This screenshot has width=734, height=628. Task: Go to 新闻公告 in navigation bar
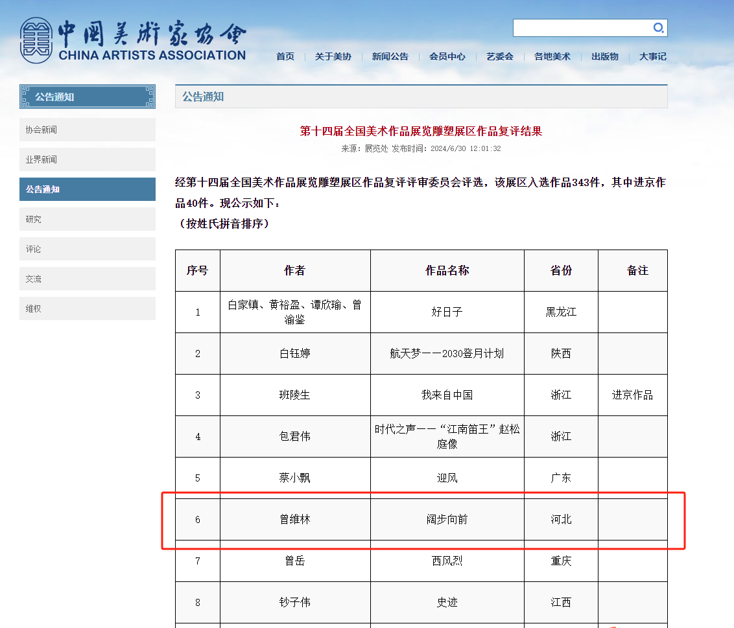390,56
